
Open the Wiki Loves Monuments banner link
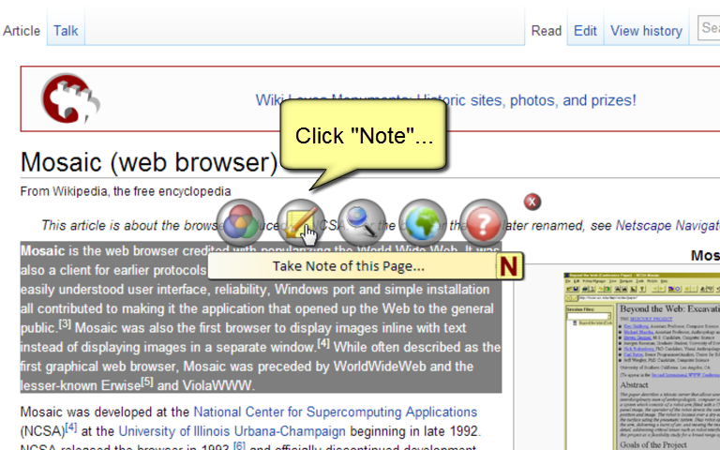pos(445,100)
